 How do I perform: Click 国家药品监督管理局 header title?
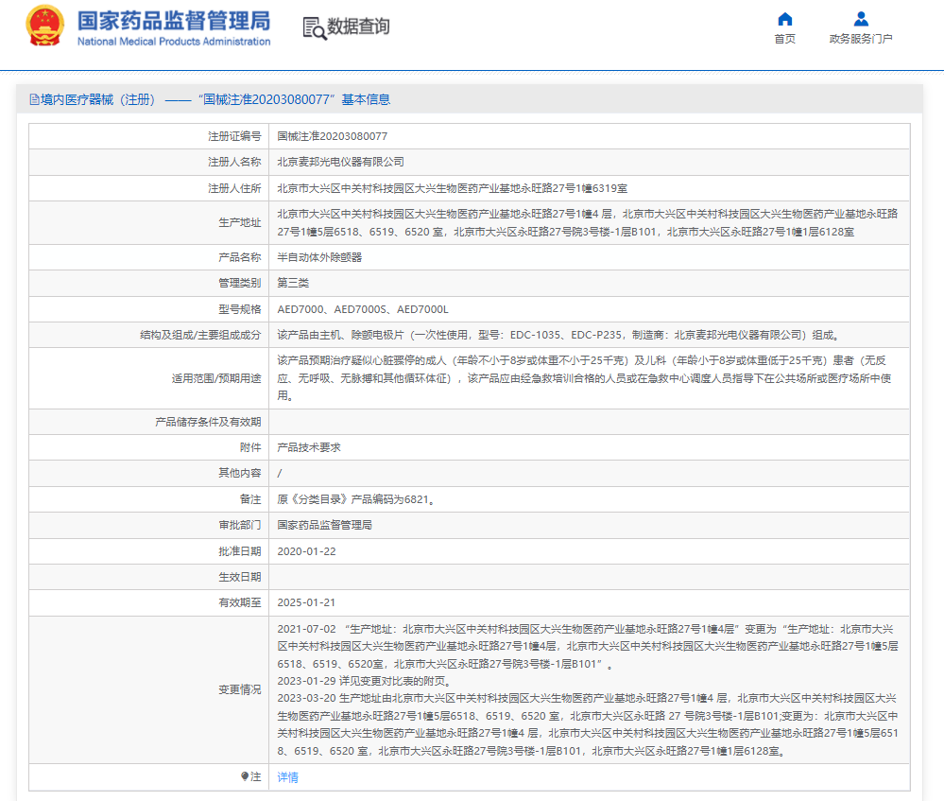pos(174,21)
